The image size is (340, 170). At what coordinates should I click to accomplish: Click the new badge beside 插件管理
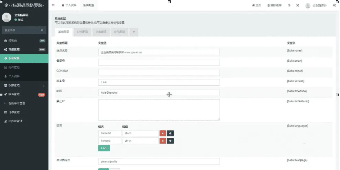41,95
